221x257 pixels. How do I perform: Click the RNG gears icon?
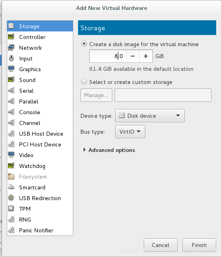click(11, 220)
